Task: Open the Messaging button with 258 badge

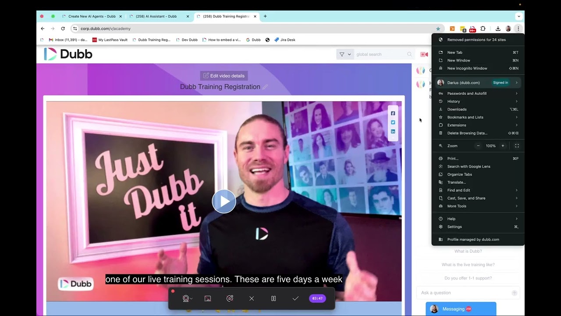Action: pos(461,309)
